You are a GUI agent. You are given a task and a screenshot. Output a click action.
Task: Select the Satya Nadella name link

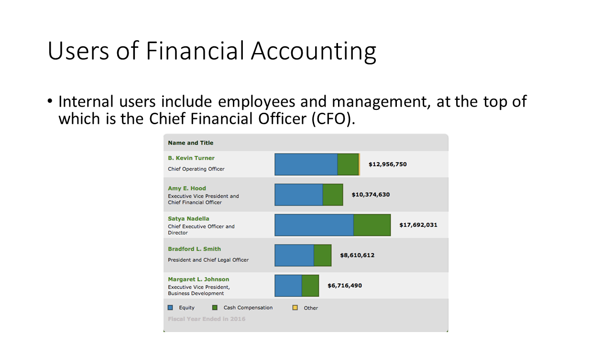tap(188, 219)
